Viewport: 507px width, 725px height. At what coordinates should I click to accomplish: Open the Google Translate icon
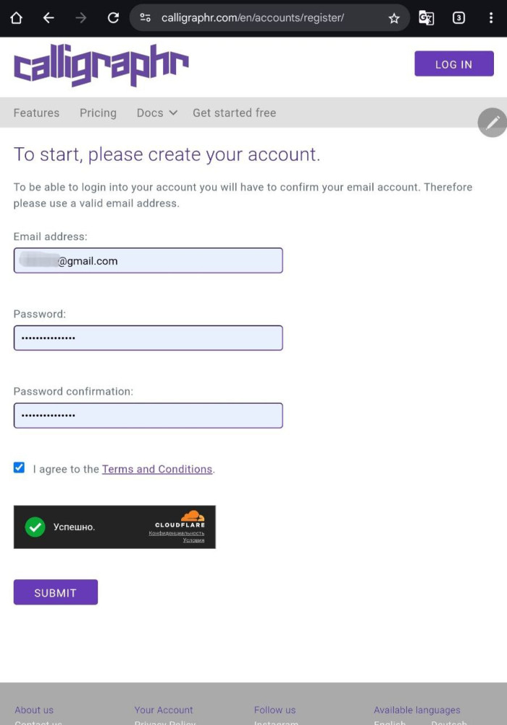pos(426,18)
